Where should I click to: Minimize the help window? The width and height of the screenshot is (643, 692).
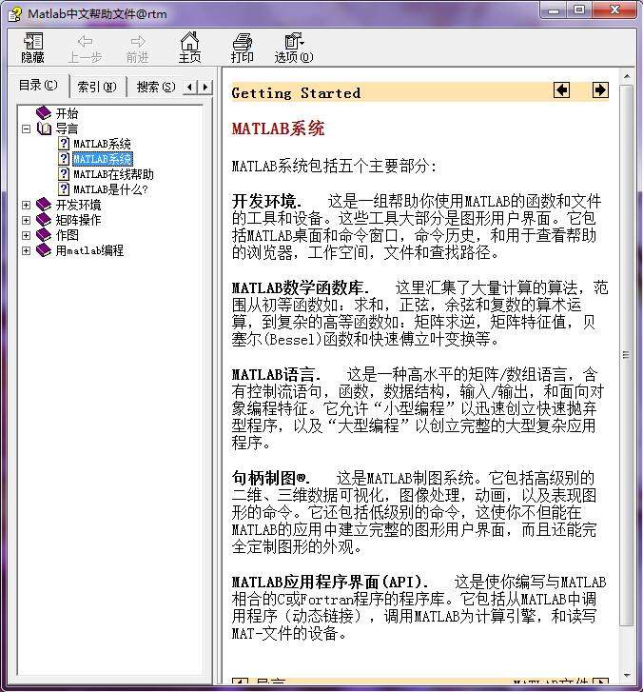click(x=555, y=10)
